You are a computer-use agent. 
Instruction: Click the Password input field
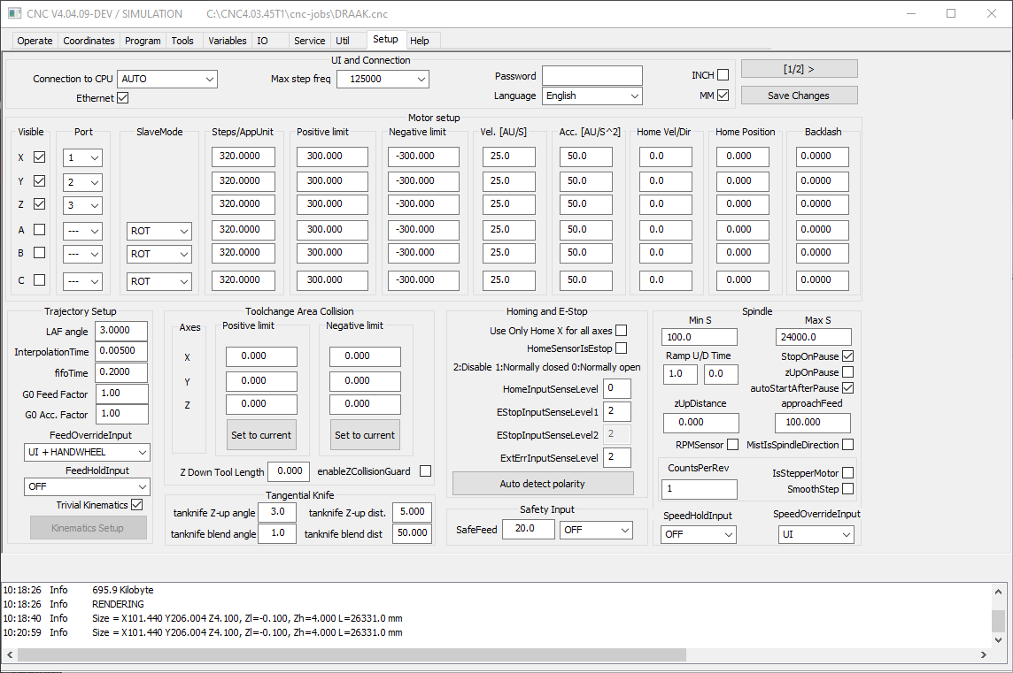coord(592,75)
